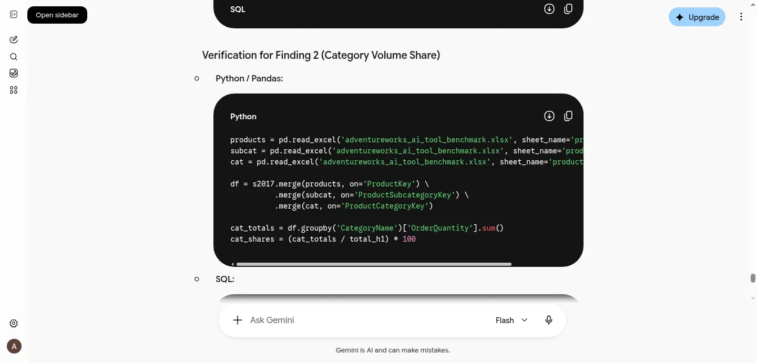Click the code scrollbar left arrow
Screen dimensions: 757x363
[232, 264]
